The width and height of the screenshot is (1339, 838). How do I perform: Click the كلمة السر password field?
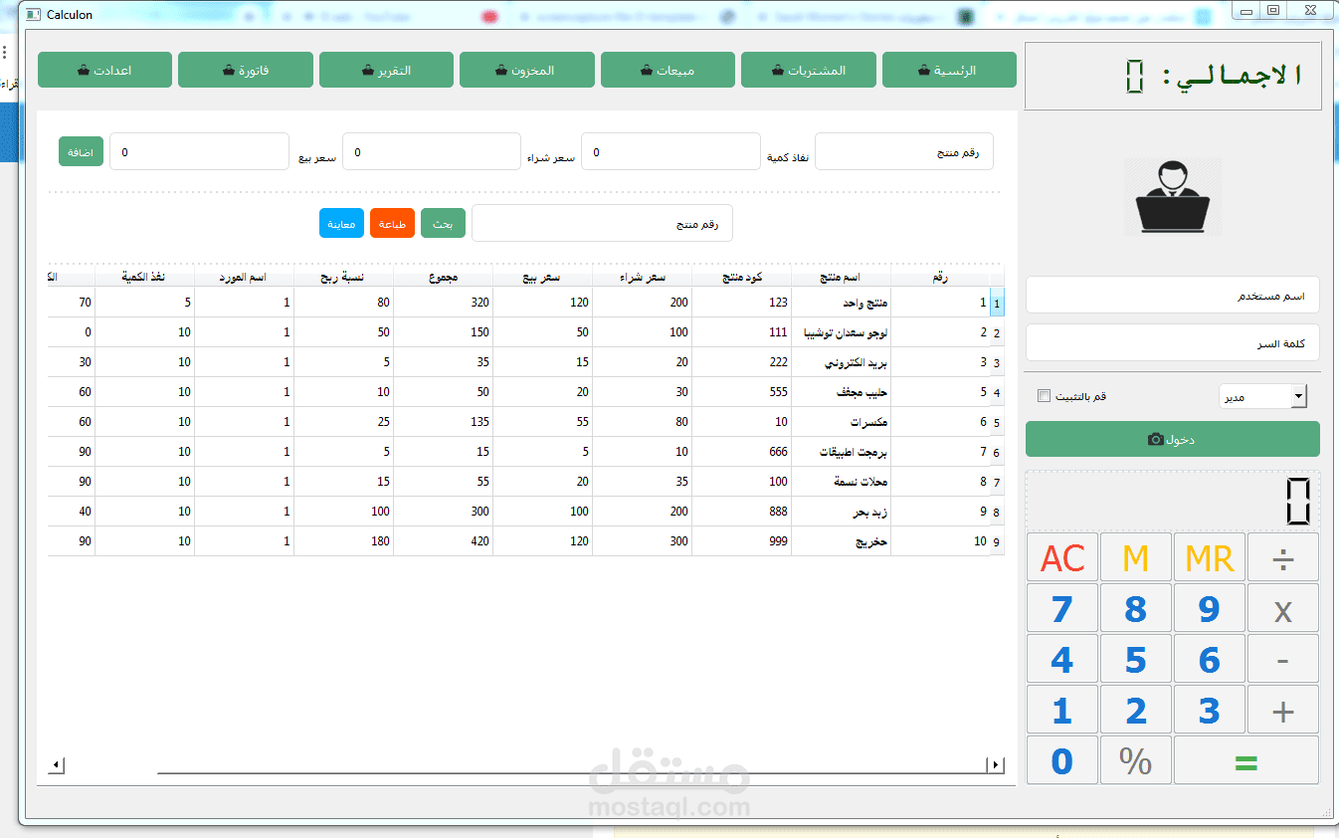(1173, 342)
